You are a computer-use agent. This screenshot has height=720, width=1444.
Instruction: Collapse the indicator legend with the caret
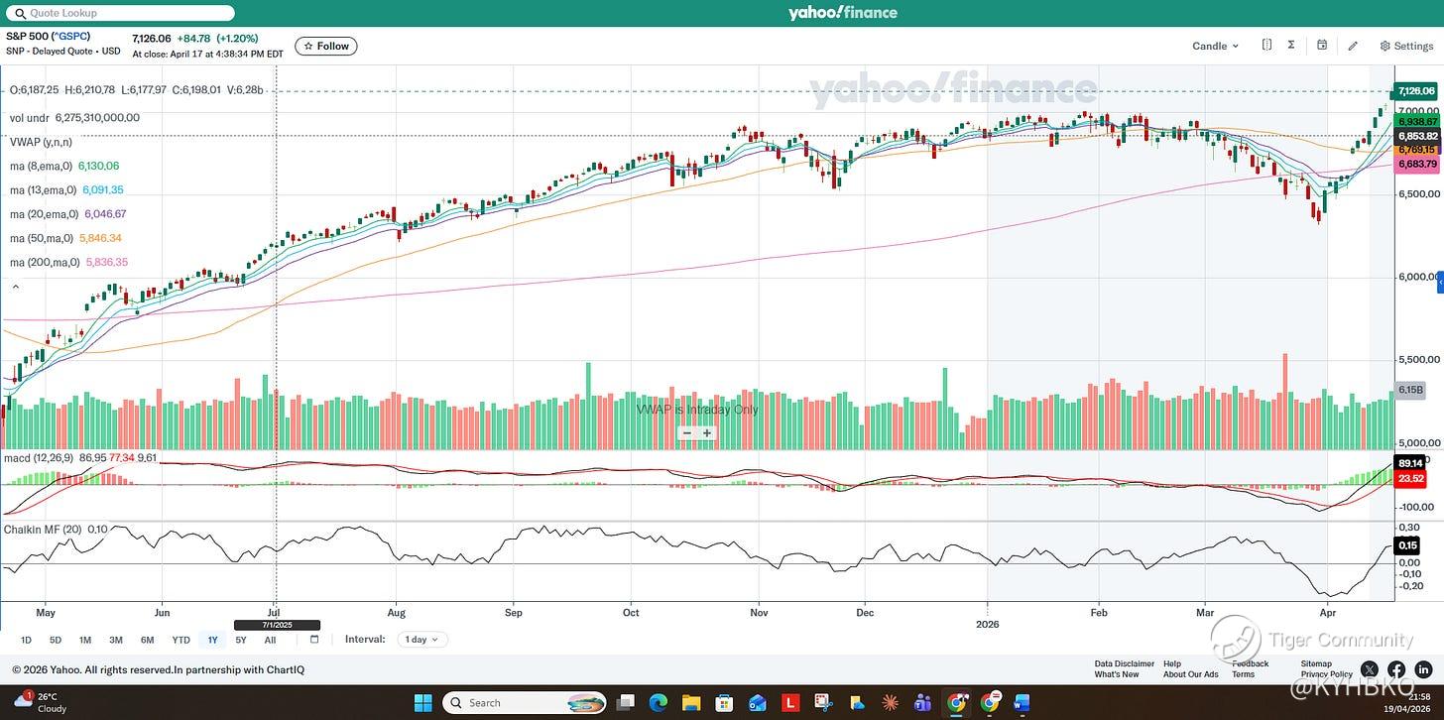(15, 287)
